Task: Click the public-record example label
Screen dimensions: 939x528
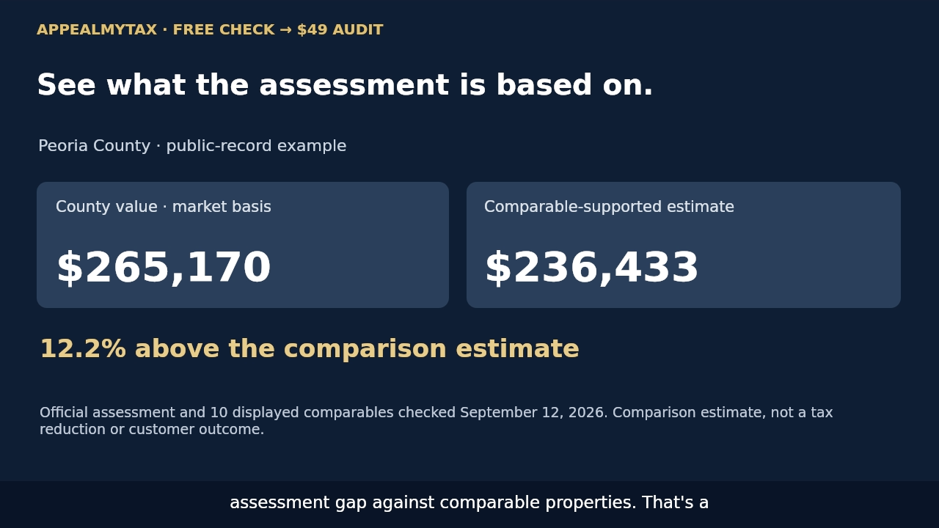Action: 256,146
